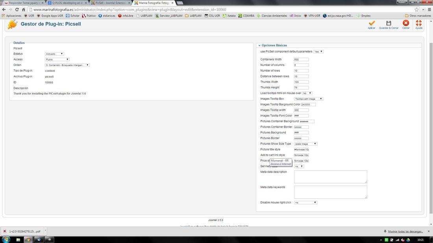This screenshot has width=433, height=243.
Task: Click Mostrar todas las descargas link
Action: (x=405, y=232)
